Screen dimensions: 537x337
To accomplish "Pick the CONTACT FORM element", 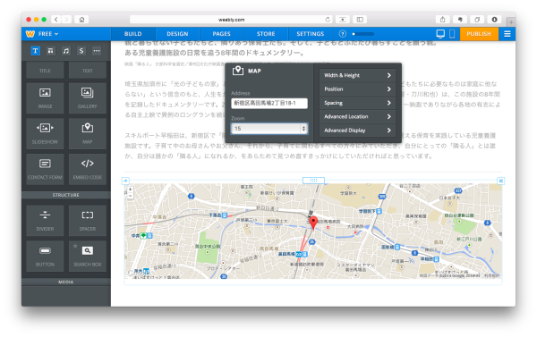I will pyautogui.click(x=45, y=169).
